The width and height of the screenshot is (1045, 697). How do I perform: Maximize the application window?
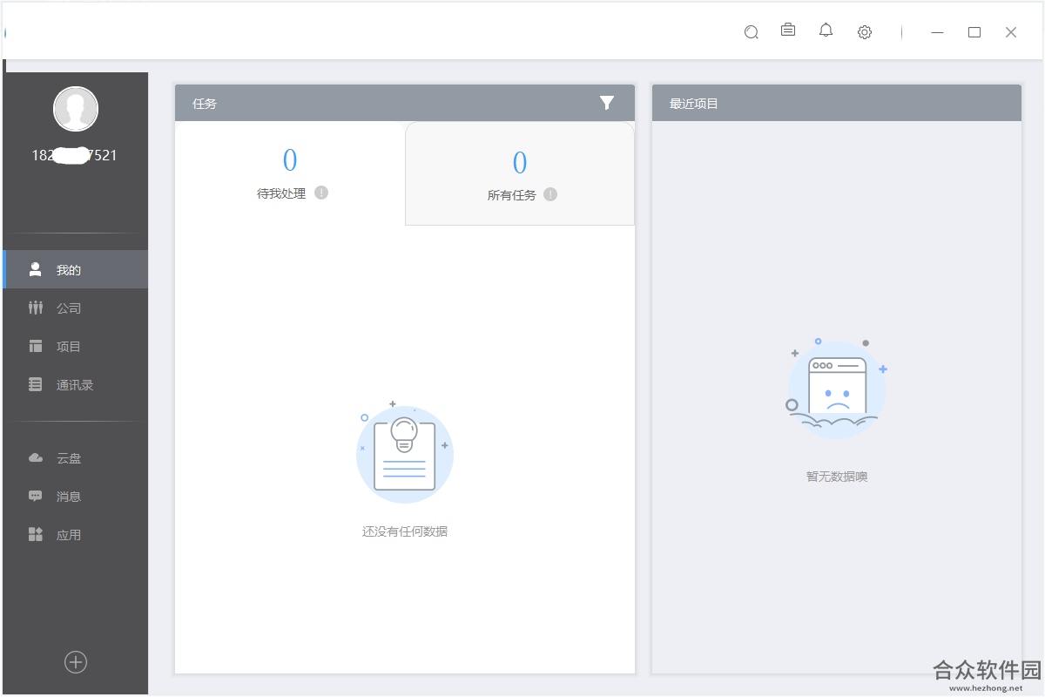click(x=974, y=32)
